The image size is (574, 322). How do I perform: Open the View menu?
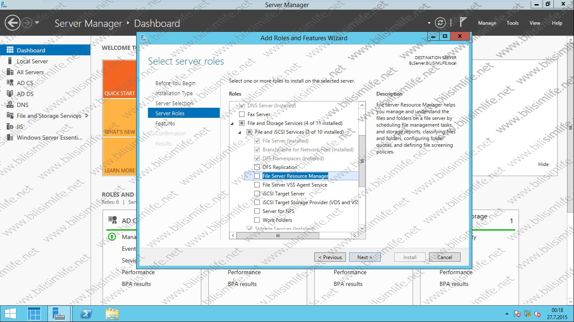(x=535, y=23)
